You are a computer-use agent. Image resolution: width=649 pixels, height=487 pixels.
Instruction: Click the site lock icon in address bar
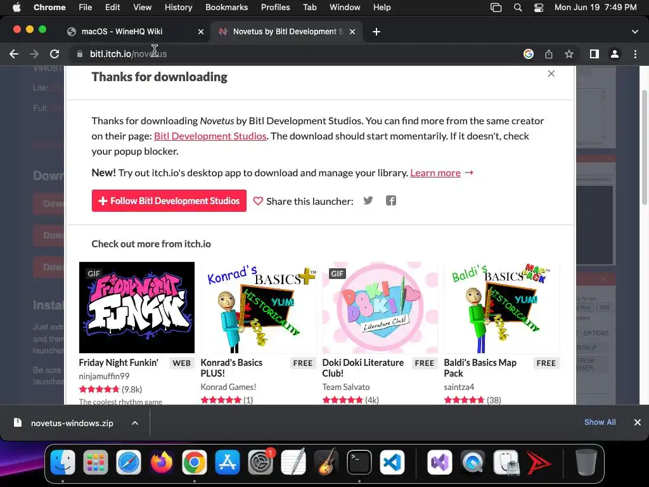[80, 54]
